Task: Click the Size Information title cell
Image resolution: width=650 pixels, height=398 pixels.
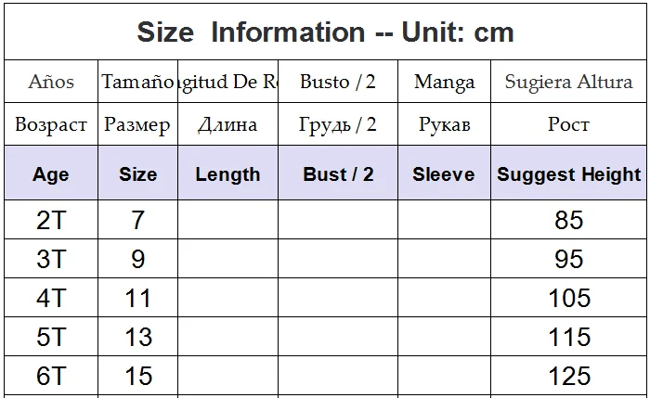Action: point(325,32)
